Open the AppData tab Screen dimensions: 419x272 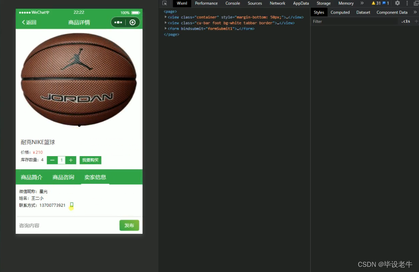(301, 3)
